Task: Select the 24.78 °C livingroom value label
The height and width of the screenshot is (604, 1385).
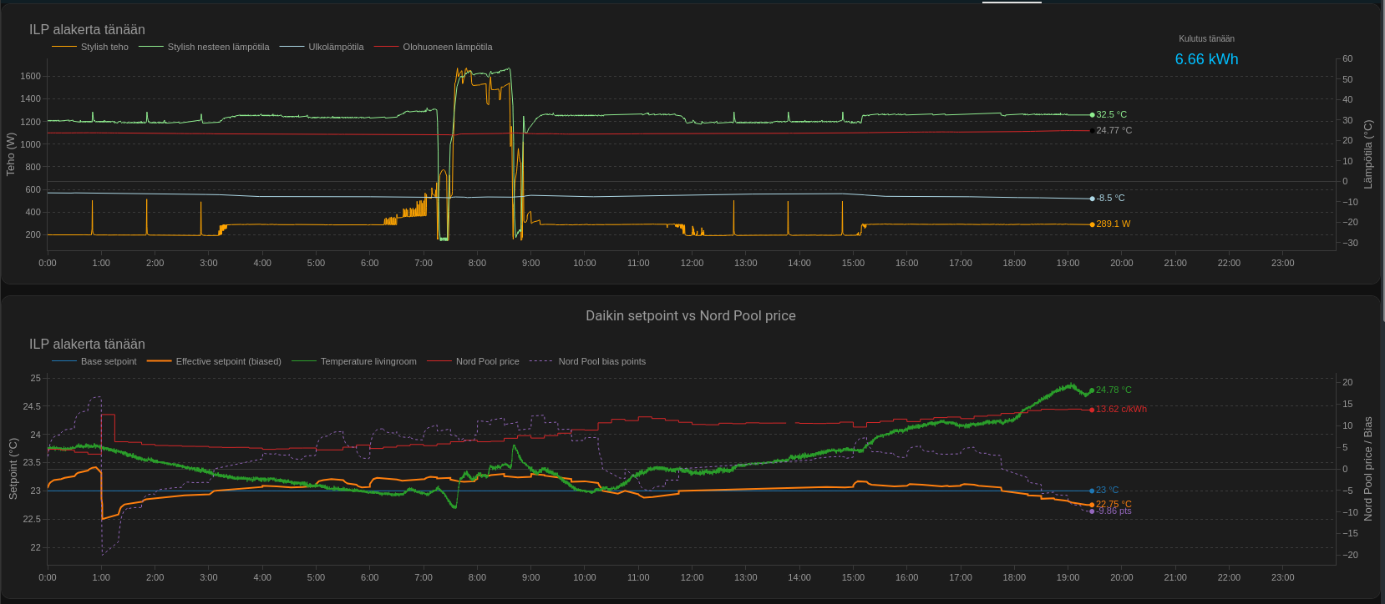Action: (1114, 390)
